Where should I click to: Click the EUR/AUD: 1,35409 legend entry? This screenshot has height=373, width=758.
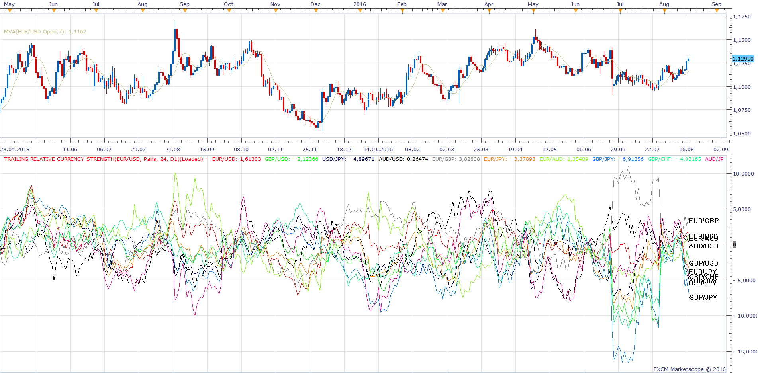click(x=564, y=159)
